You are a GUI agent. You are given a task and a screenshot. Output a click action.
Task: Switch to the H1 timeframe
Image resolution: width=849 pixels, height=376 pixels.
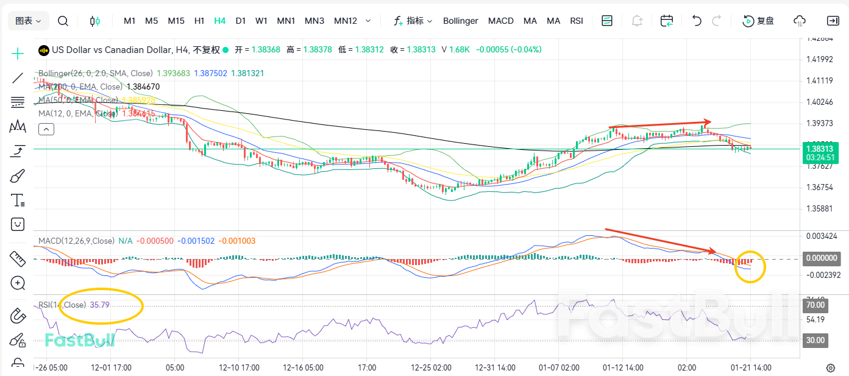199,20
